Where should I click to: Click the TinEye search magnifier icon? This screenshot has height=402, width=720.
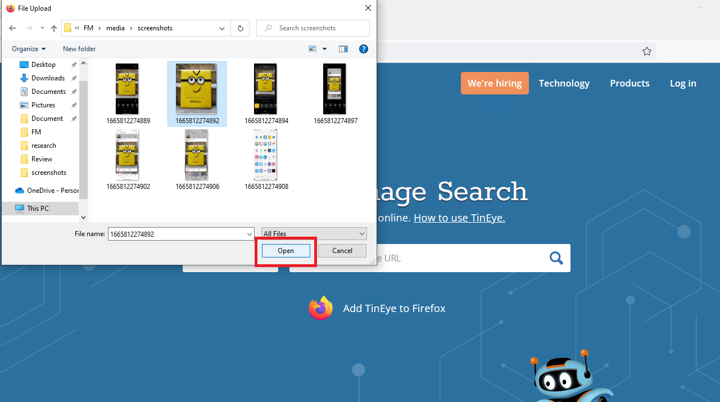click(x=556, y=258)
